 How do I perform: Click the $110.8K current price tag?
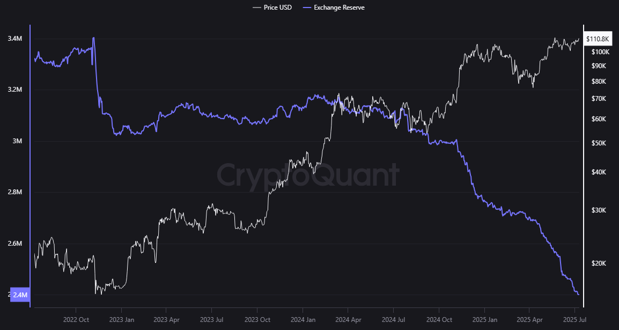pyautogui.click(x=598, y=39)
